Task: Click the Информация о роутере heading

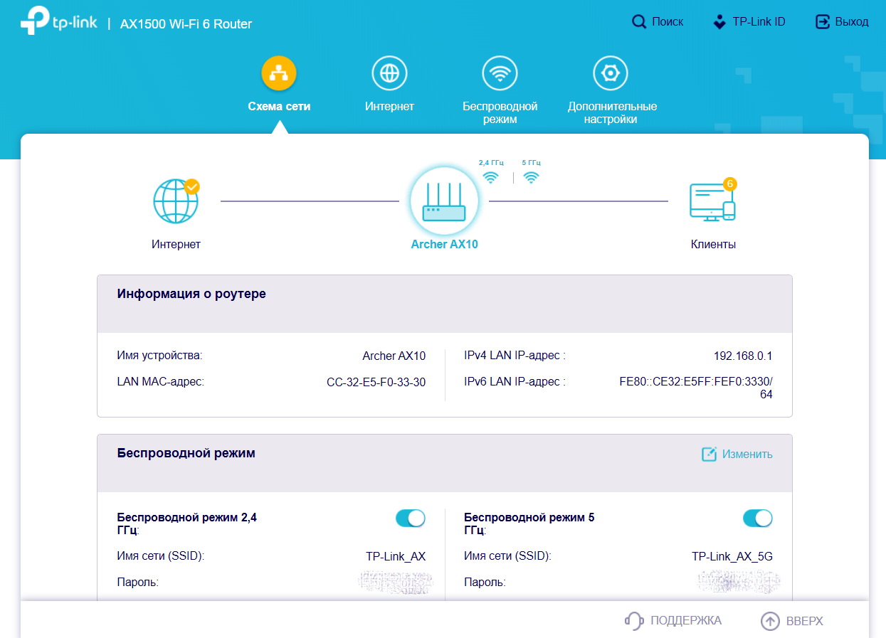Action: (x=191, y=294)
